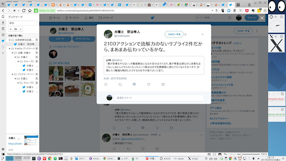286x161 pixels.
Task: Open the profile more options dots menu
Action: click(x=257, y=31)
